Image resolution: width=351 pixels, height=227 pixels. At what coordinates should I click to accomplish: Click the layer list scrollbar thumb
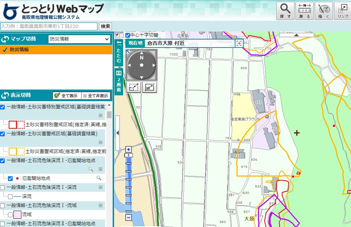pos(109,115)
